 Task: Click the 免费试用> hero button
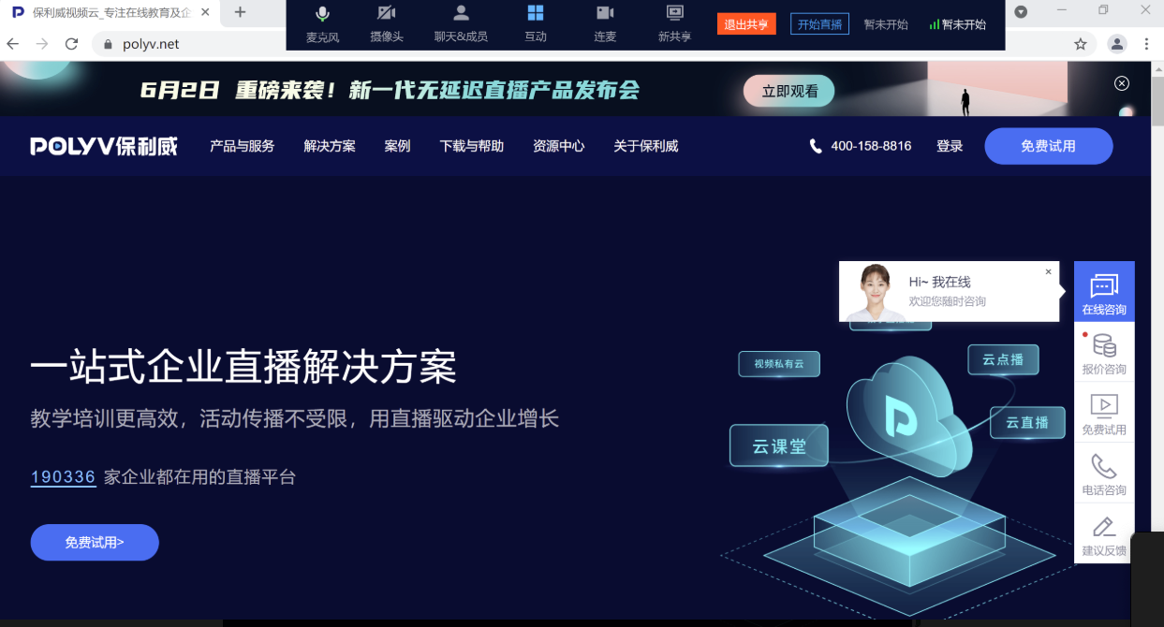95,542
